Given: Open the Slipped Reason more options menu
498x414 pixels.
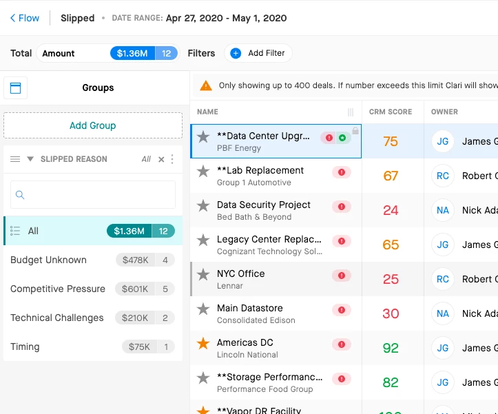Looking at the screenshot, I should coord(172,159).
